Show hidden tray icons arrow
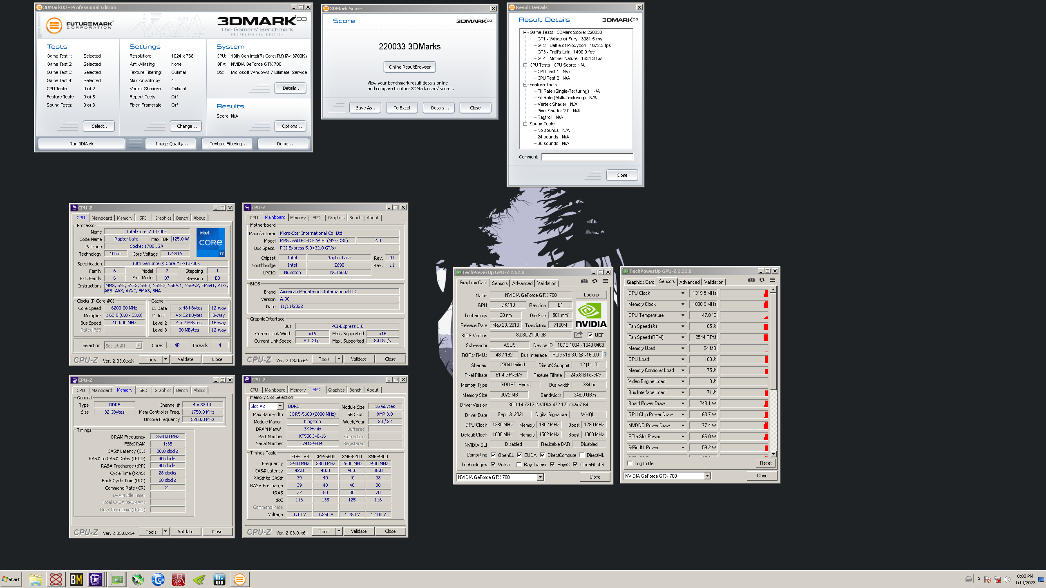 [x=979, y=579]
